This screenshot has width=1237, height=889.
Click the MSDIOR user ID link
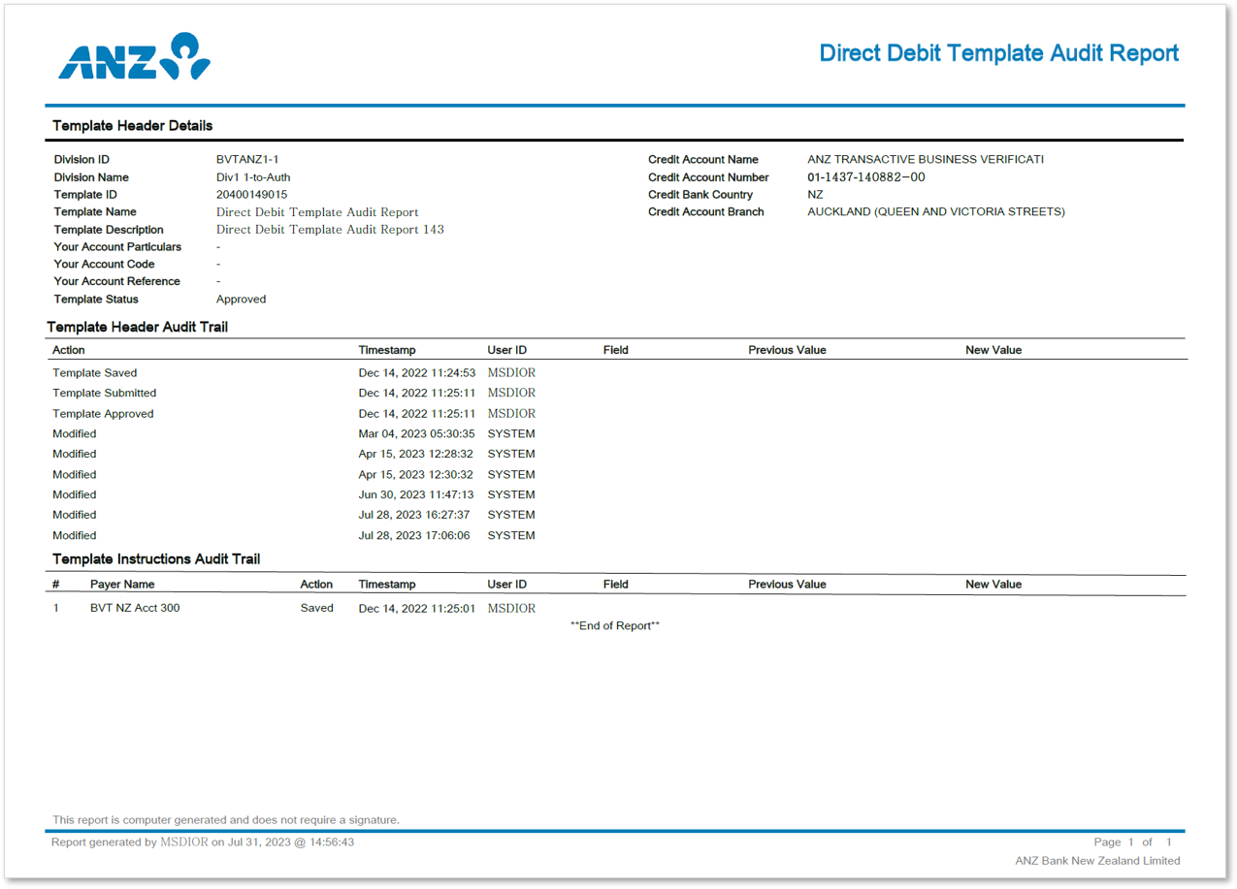(511, 372)
